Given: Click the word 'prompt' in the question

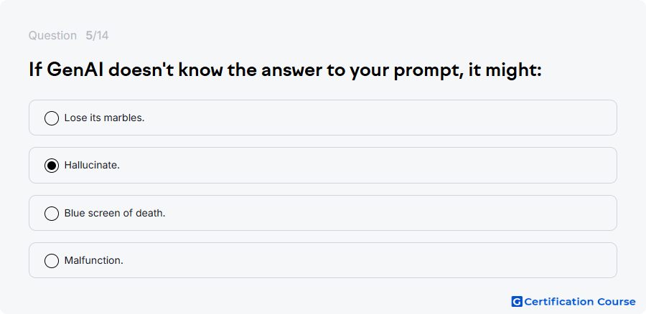Looking at the screenshot, I should click(x=424, y=71).
